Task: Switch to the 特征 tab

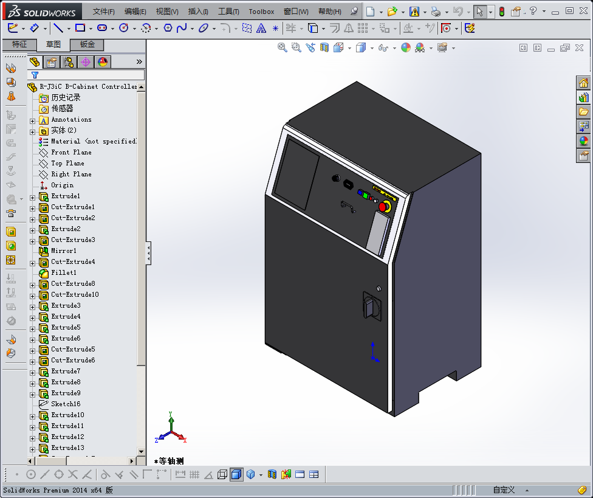Action: tap(19, 44)
